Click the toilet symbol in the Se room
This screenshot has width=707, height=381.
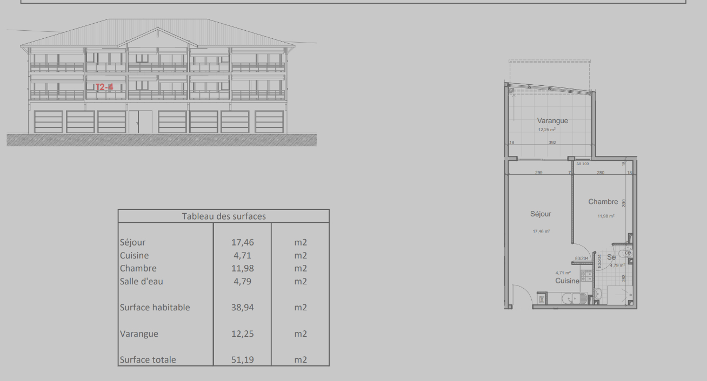coord(626,253)
